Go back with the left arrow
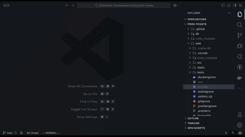This screenshot has height=137, width=245. click(x=67, y=5)
